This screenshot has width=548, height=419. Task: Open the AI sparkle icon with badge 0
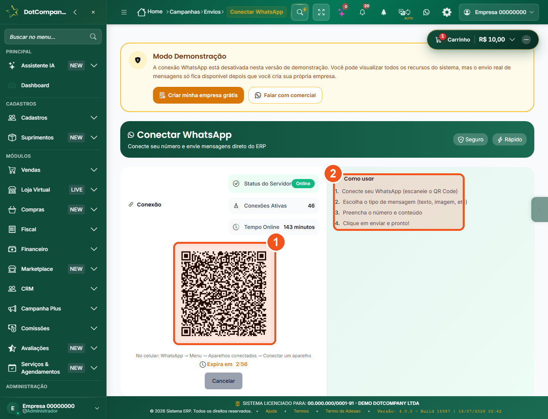pos(342,12)
